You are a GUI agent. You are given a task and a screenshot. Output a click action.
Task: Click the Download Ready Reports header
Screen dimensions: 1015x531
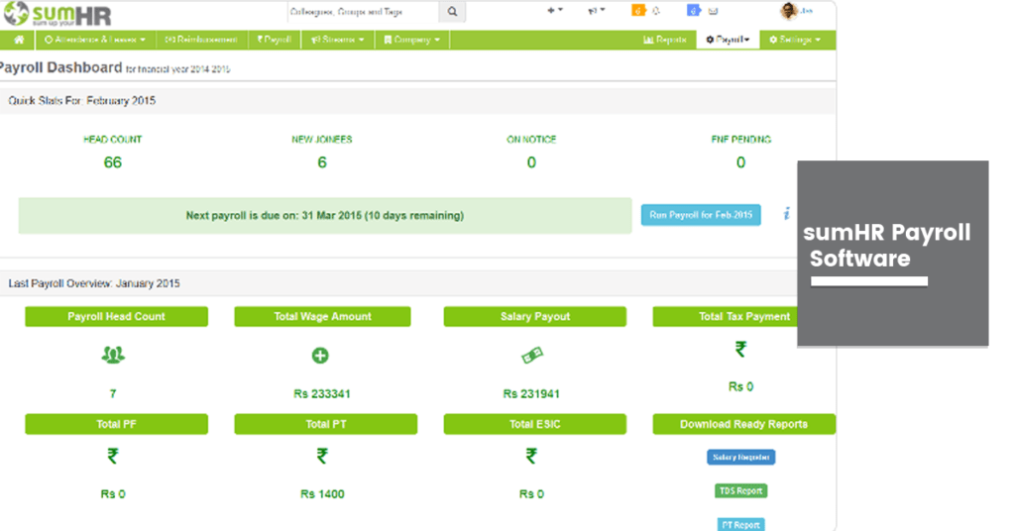(743, 424)
